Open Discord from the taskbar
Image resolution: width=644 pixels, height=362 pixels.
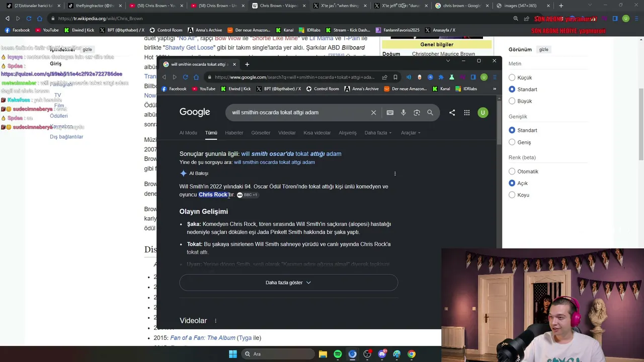[382, 354]
